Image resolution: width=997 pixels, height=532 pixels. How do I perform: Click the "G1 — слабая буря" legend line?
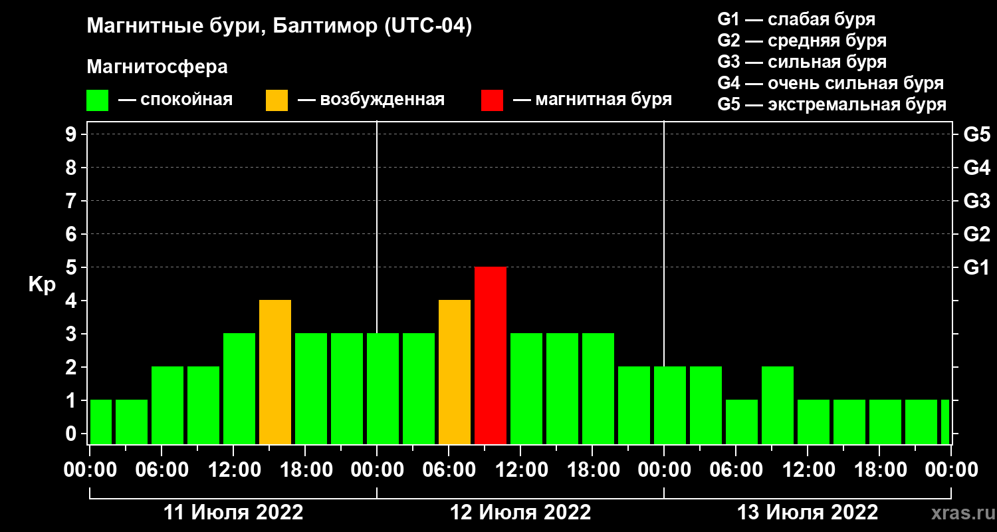click(796, 19)
